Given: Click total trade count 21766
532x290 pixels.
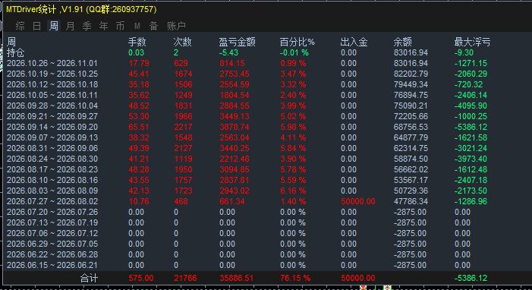Looking at the screenshot, I should 185,278.
